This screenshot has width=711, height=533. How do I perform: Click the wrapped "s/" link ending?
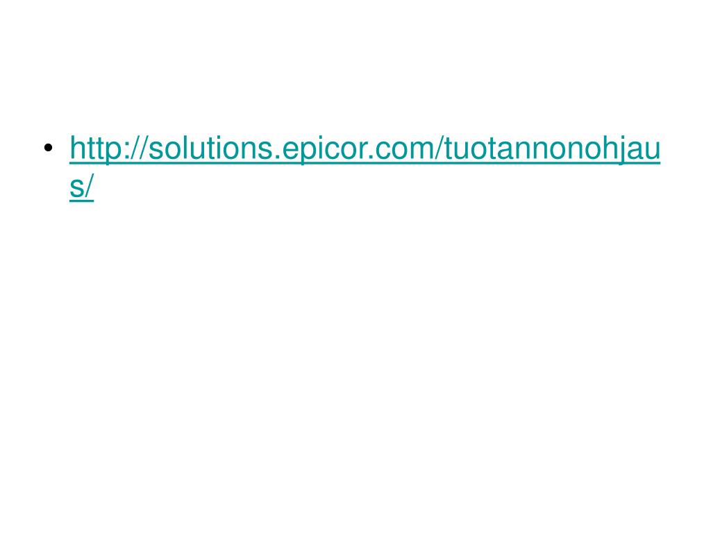click(x=82, y=187)
